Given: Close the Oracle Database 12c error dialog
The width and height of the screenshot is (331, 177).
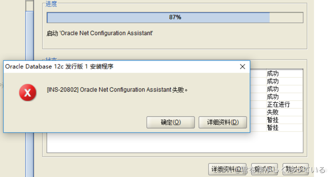Looking at the screenshot, I should pyautogui.click(x=242, y=66).
